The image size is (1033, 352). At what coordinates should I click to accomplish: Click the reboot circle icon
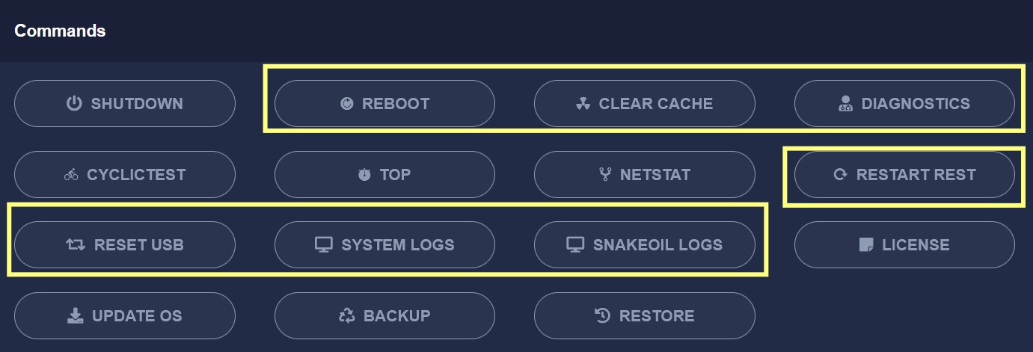[346, 104]
